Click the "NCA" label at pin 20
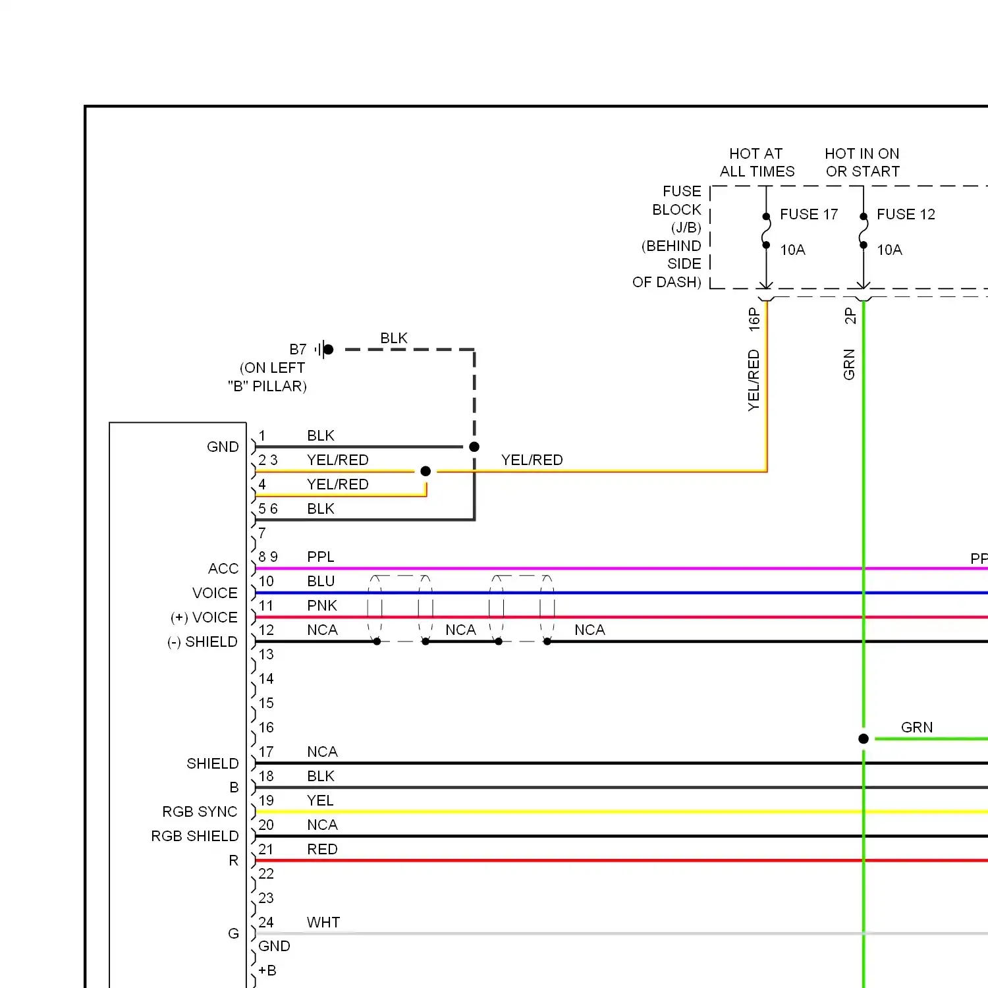The width and height of the screenshot is (988, 988). [322, 825]
